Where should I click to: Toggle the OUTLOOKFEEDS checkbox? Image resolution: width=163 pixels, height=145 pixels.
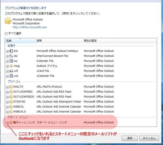(7, 97)
